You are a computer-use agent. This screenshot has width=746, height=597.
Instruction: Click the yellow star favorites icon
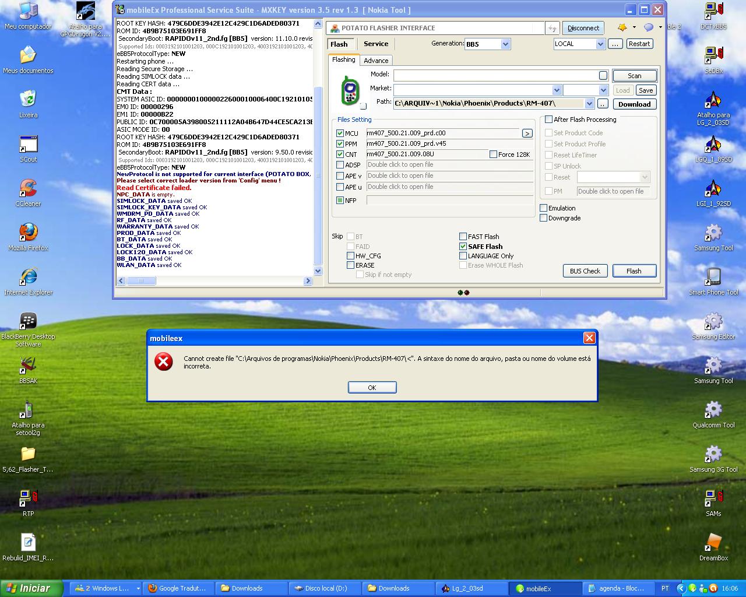(622, 27)
